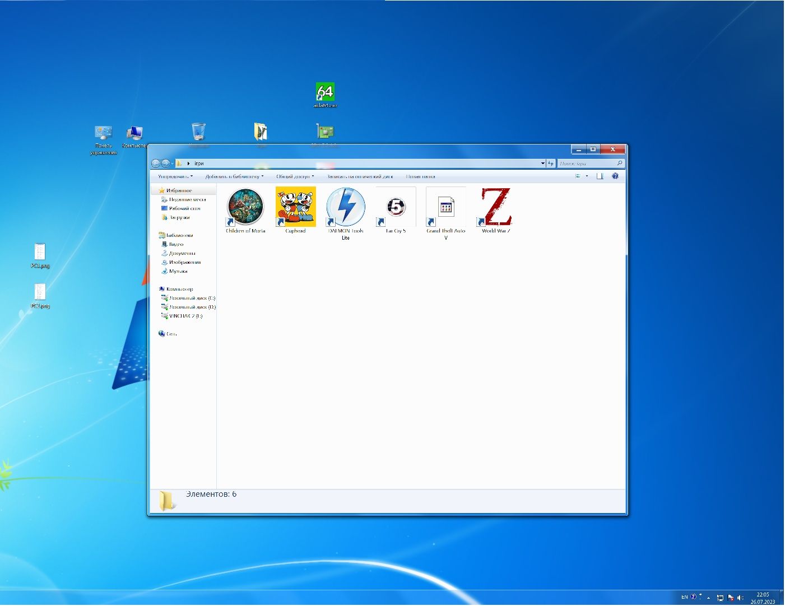This screenshot has width=785, height=606.
Task: Open the Добавить в библиотеку dropdown
Action: (234, 176)
